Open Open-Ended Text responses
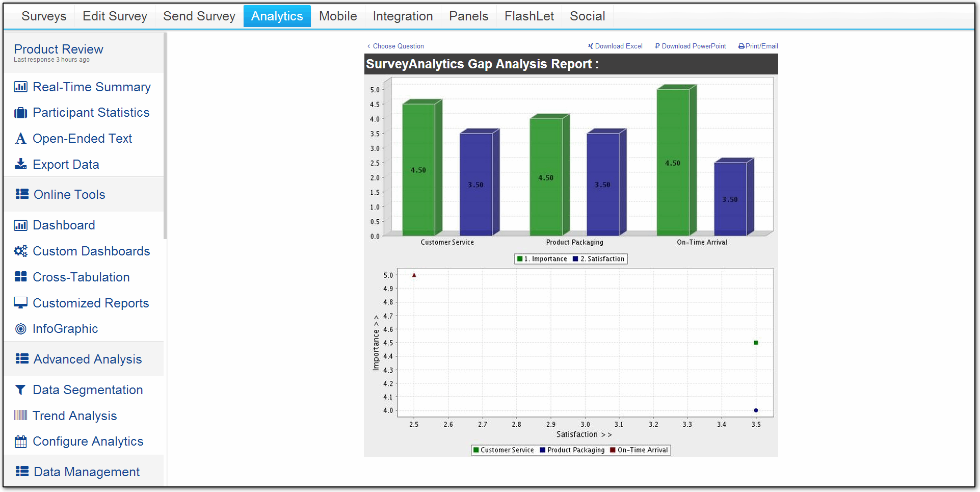This screenshot has height=492, width=980. click(82, 139)
